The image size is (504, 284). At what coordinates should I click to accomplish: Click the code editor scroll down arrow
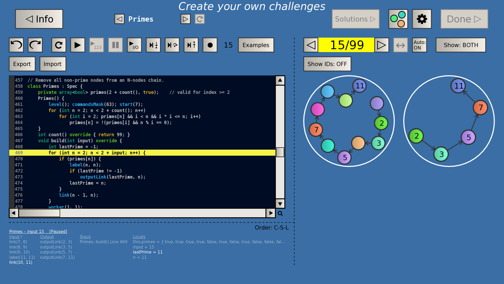[280, 204]
